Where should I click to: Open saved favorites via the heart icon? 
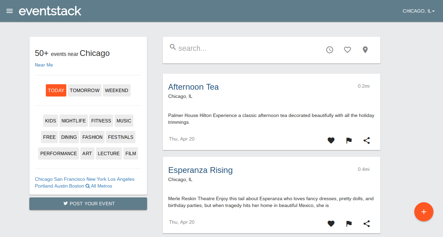pos(347,49)
